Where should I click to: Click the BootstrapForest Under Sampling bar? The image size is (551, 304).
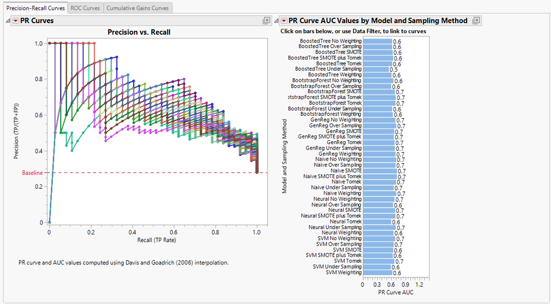coord(377,109)
